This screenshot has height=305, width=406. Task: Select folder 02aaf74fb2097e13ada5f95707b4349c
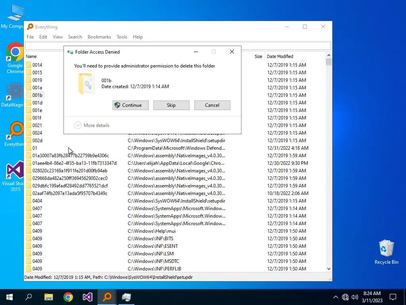70,193
